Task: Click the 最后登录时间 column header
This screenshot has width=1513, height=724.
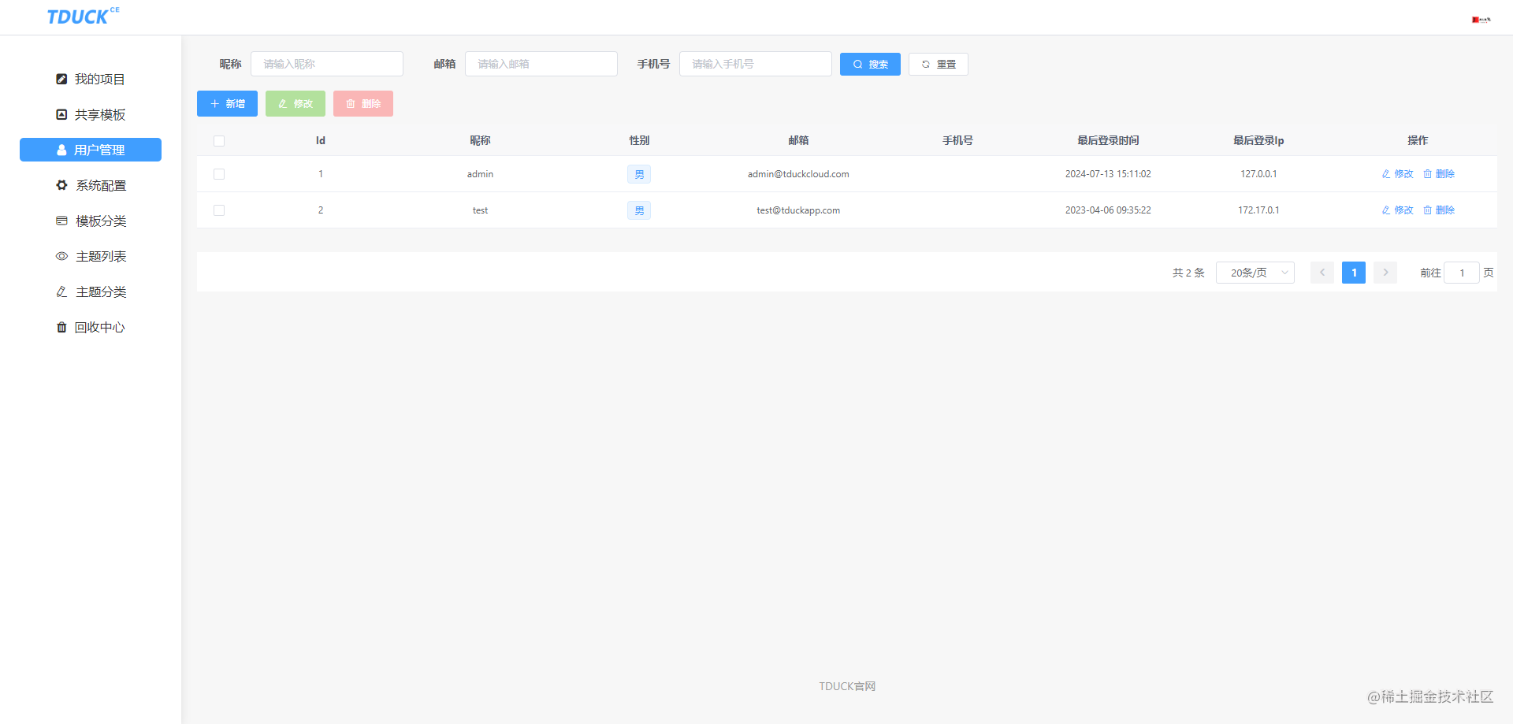Action: pos(1108,140)
